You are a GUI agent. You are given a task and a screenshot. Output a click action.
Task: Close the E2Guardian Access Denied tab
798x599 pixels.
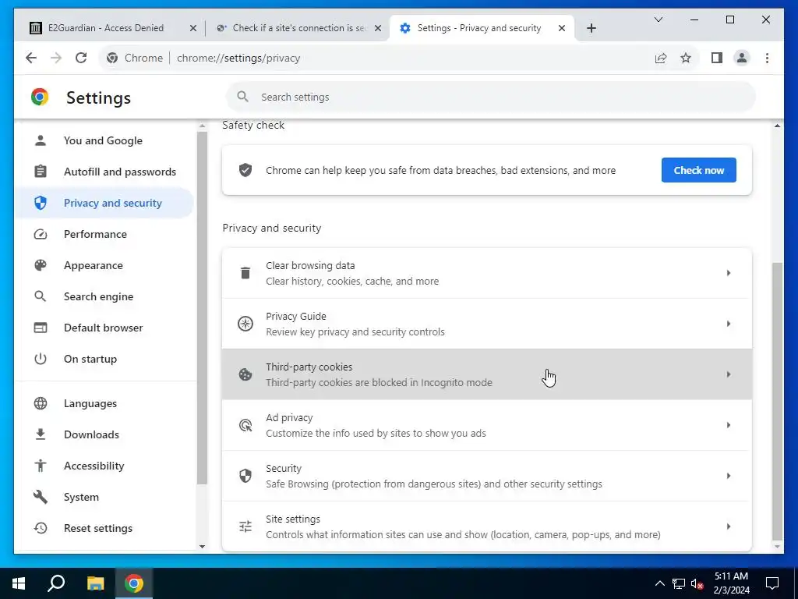[x=193, y=28]
